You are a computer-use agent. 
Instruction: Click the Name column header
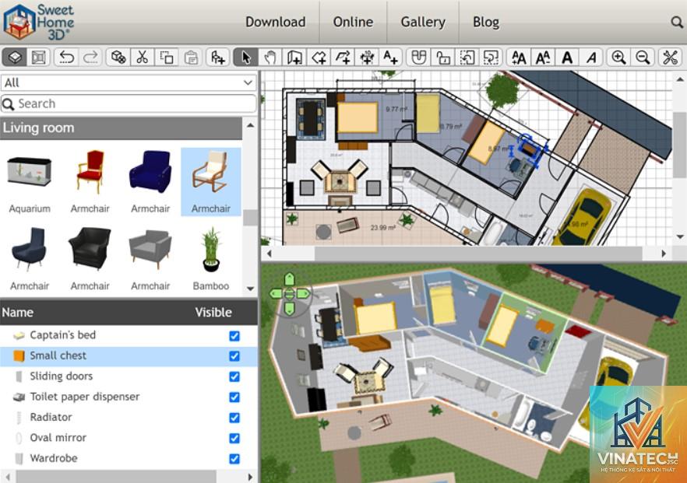(x=18, y=313)
